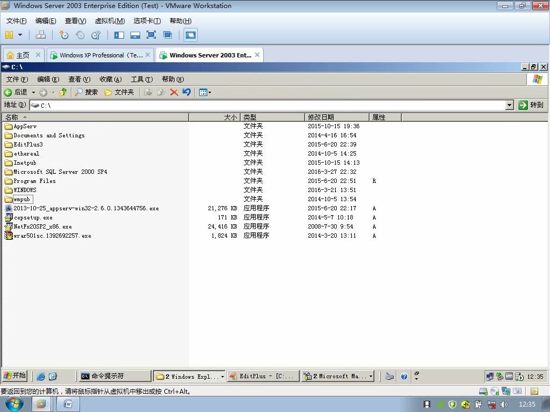This screenshot has height=412, width=550.
Task: Click the 后退 back button
Action: coord(16,92)
